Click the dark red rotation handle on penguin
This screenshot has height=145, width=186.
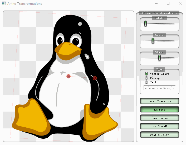(95, 78)
